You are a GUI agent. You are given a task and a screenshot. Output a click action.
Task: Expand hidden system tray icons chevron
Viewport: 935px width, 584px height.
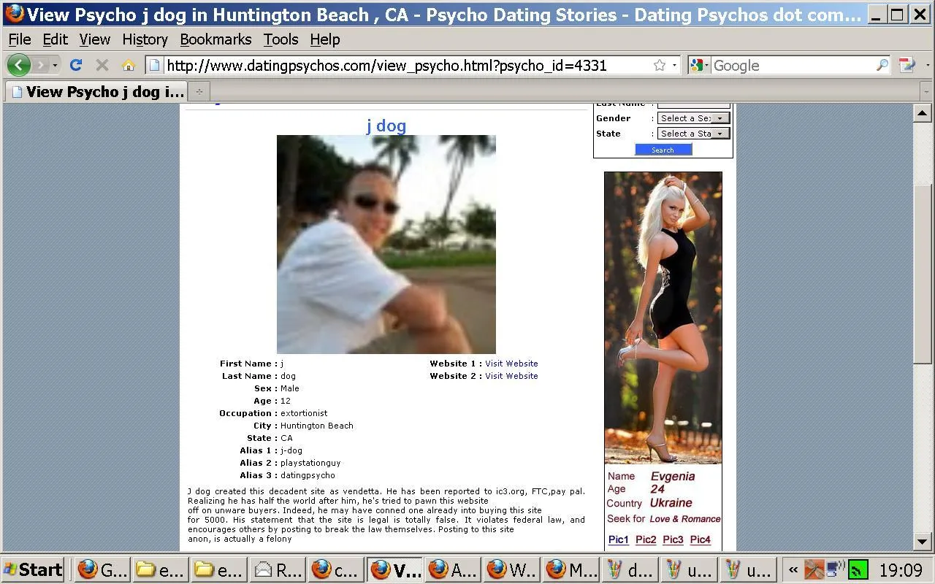(793, 569)
